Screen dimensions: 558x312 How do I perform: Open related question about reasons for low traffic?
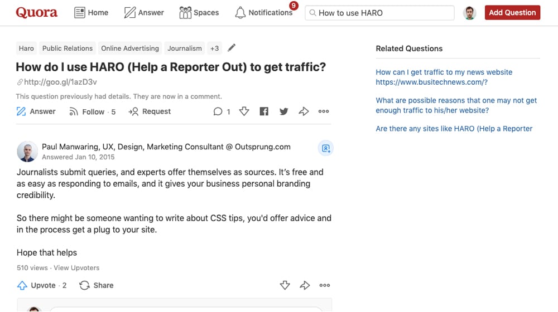pos(456,105)
